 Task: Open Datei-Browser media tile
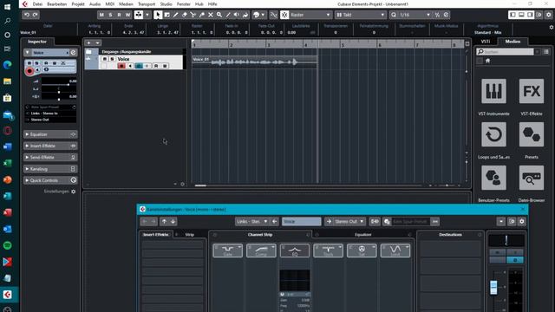click(532, 178)
